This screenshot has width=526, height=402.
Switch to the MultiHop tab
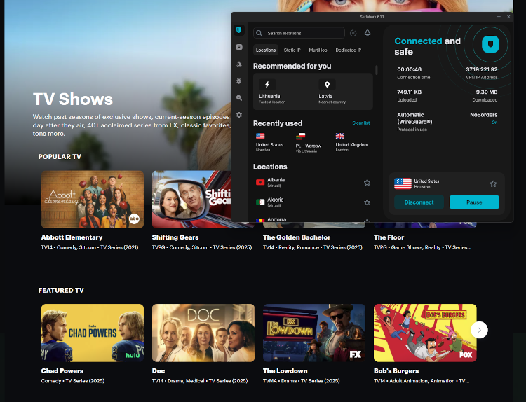[318, 50]
